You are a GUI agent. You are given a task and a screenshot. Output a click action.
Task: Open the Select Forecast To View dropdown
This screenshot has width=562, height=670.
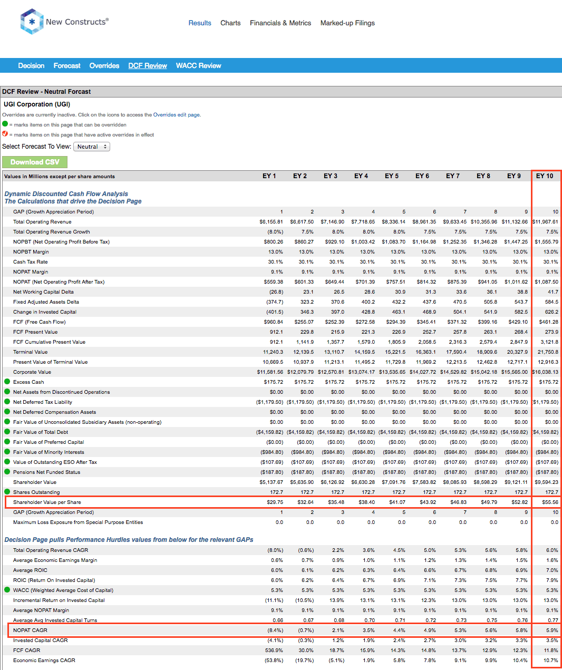tap(92, 147)
